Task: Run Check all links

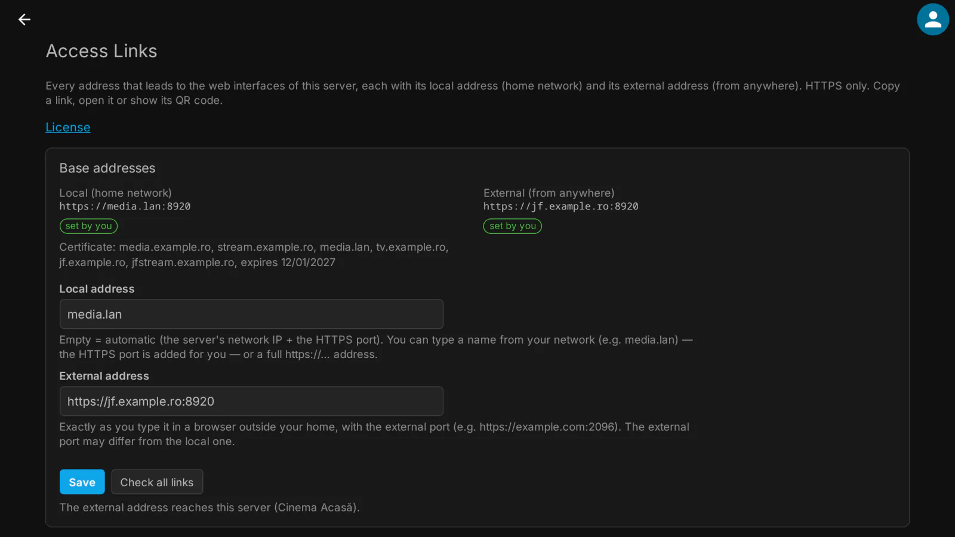Action: (157, 482)
